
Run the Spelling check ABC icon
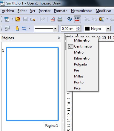click(x=70, y=19)
